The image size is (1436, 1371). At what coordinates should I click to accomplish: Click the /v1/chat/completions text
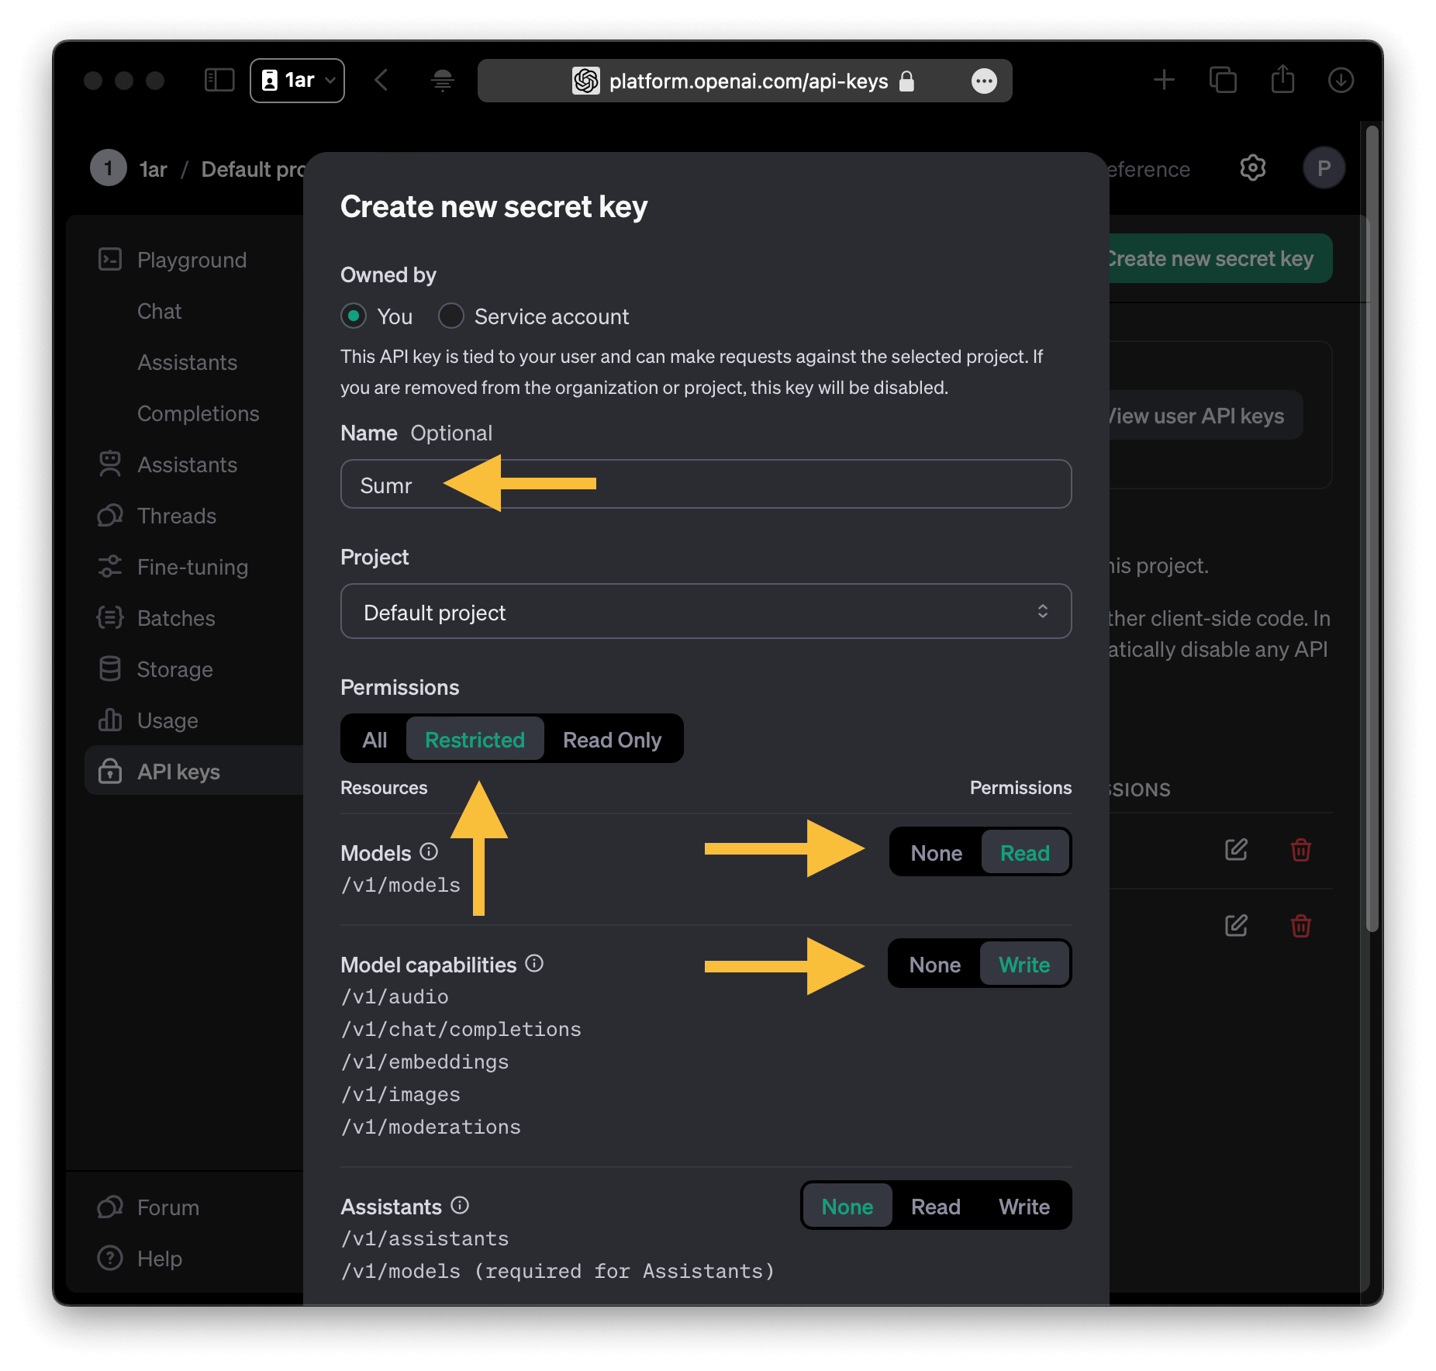pyautogui.click(x=461, y=1029)
